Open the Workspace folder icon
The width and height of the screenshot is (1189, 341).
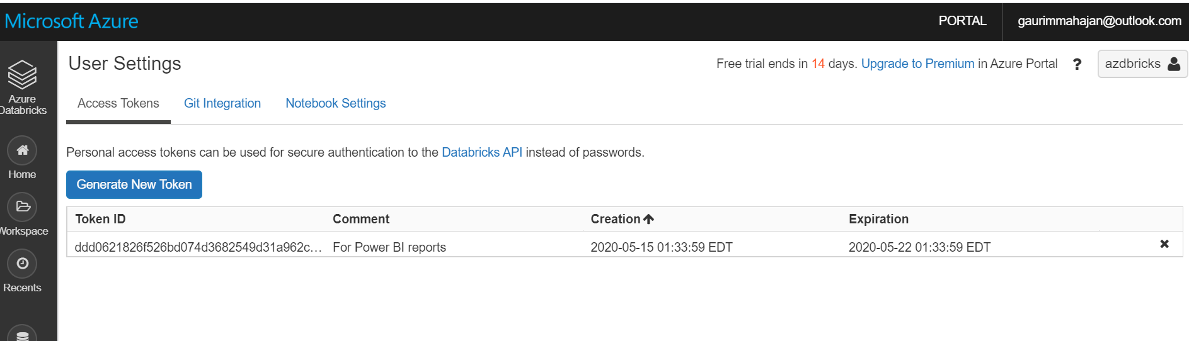pyautogui.click(x=23, y=207)
